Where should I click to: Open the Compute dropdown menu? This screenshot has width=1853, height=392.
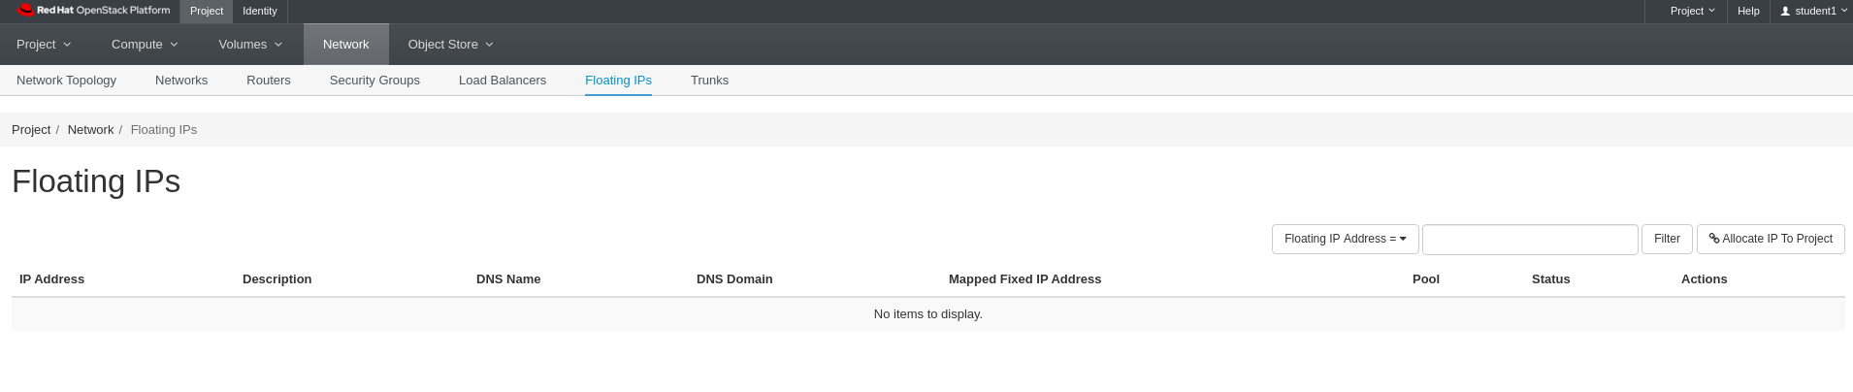tap(145, 45)
